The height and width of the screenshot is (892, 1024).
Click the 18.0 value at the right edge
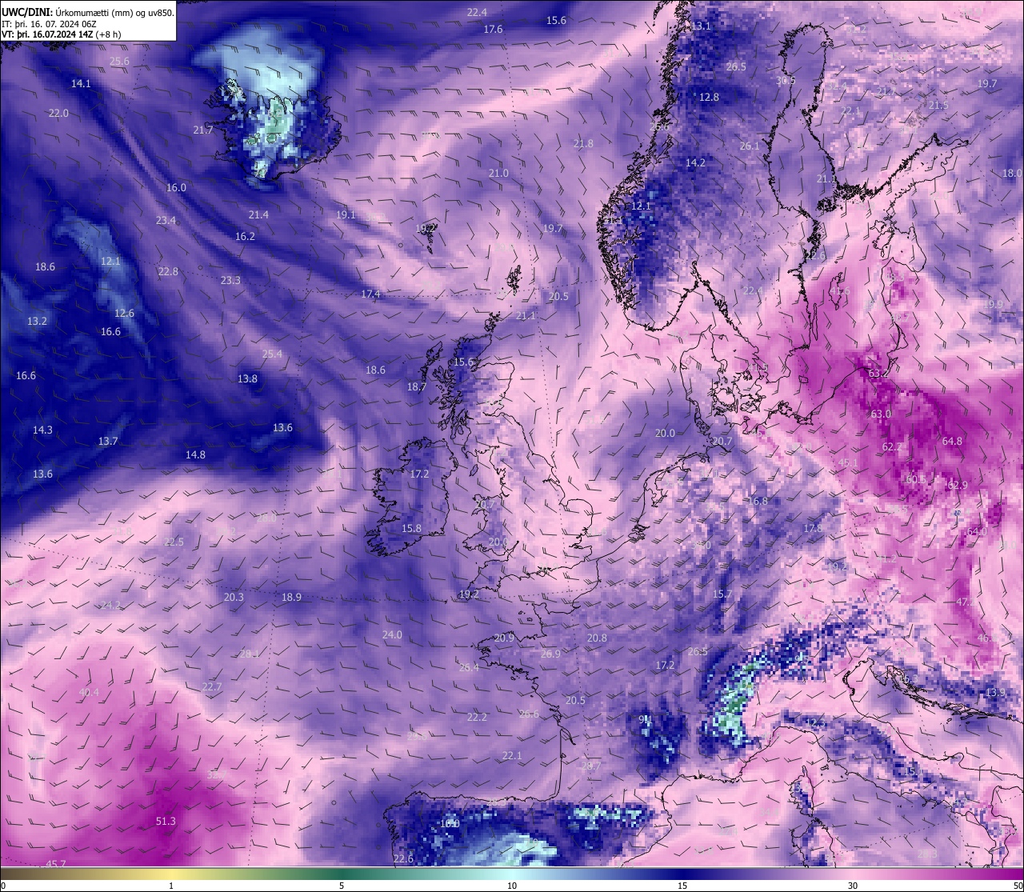coord(1012,173)
